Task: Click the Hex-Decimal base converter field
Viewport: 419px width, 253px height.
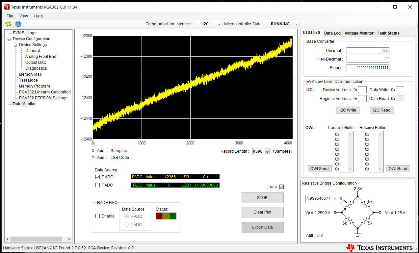Action: coord(368,59)
